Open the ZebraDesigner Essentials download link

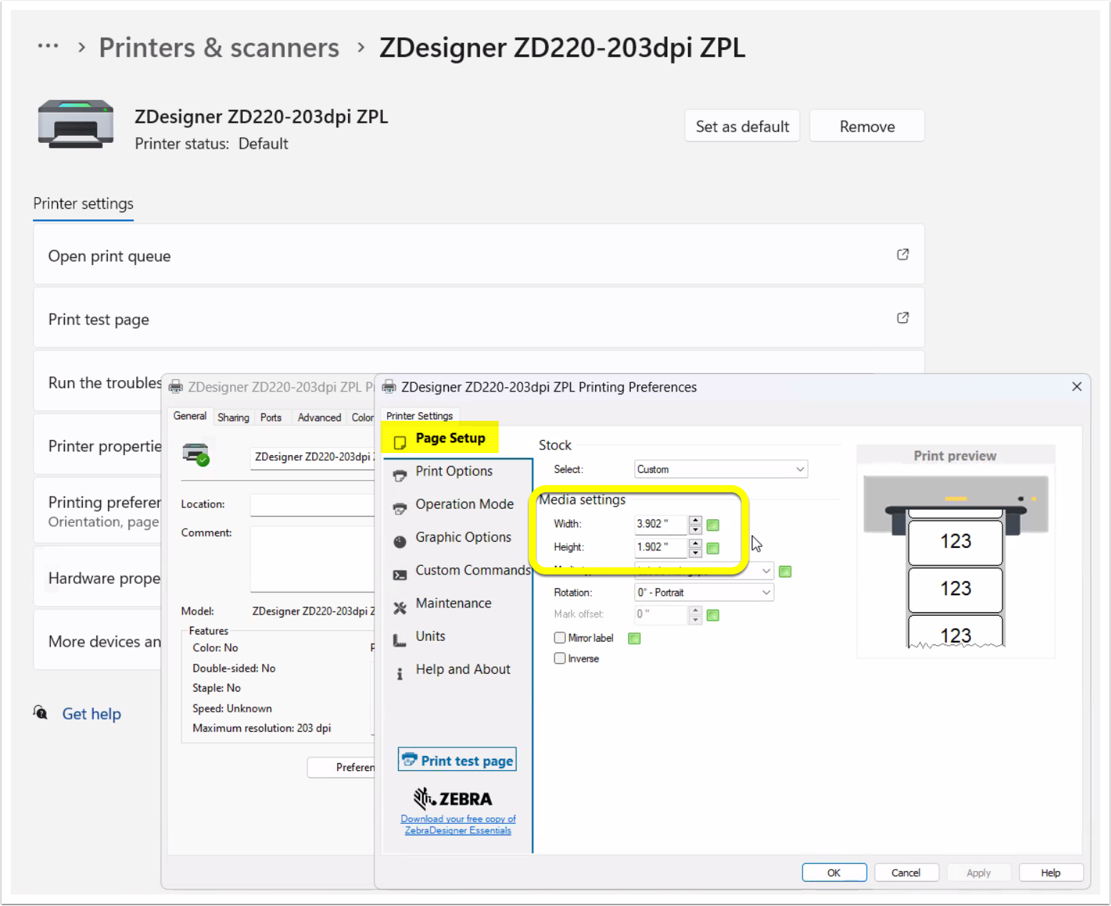pyautogui.click(x=457, y=824)
